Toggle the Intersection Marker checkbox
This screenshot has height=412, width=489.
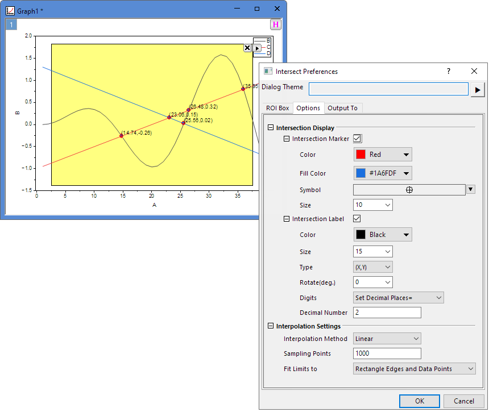click(357, 138)
